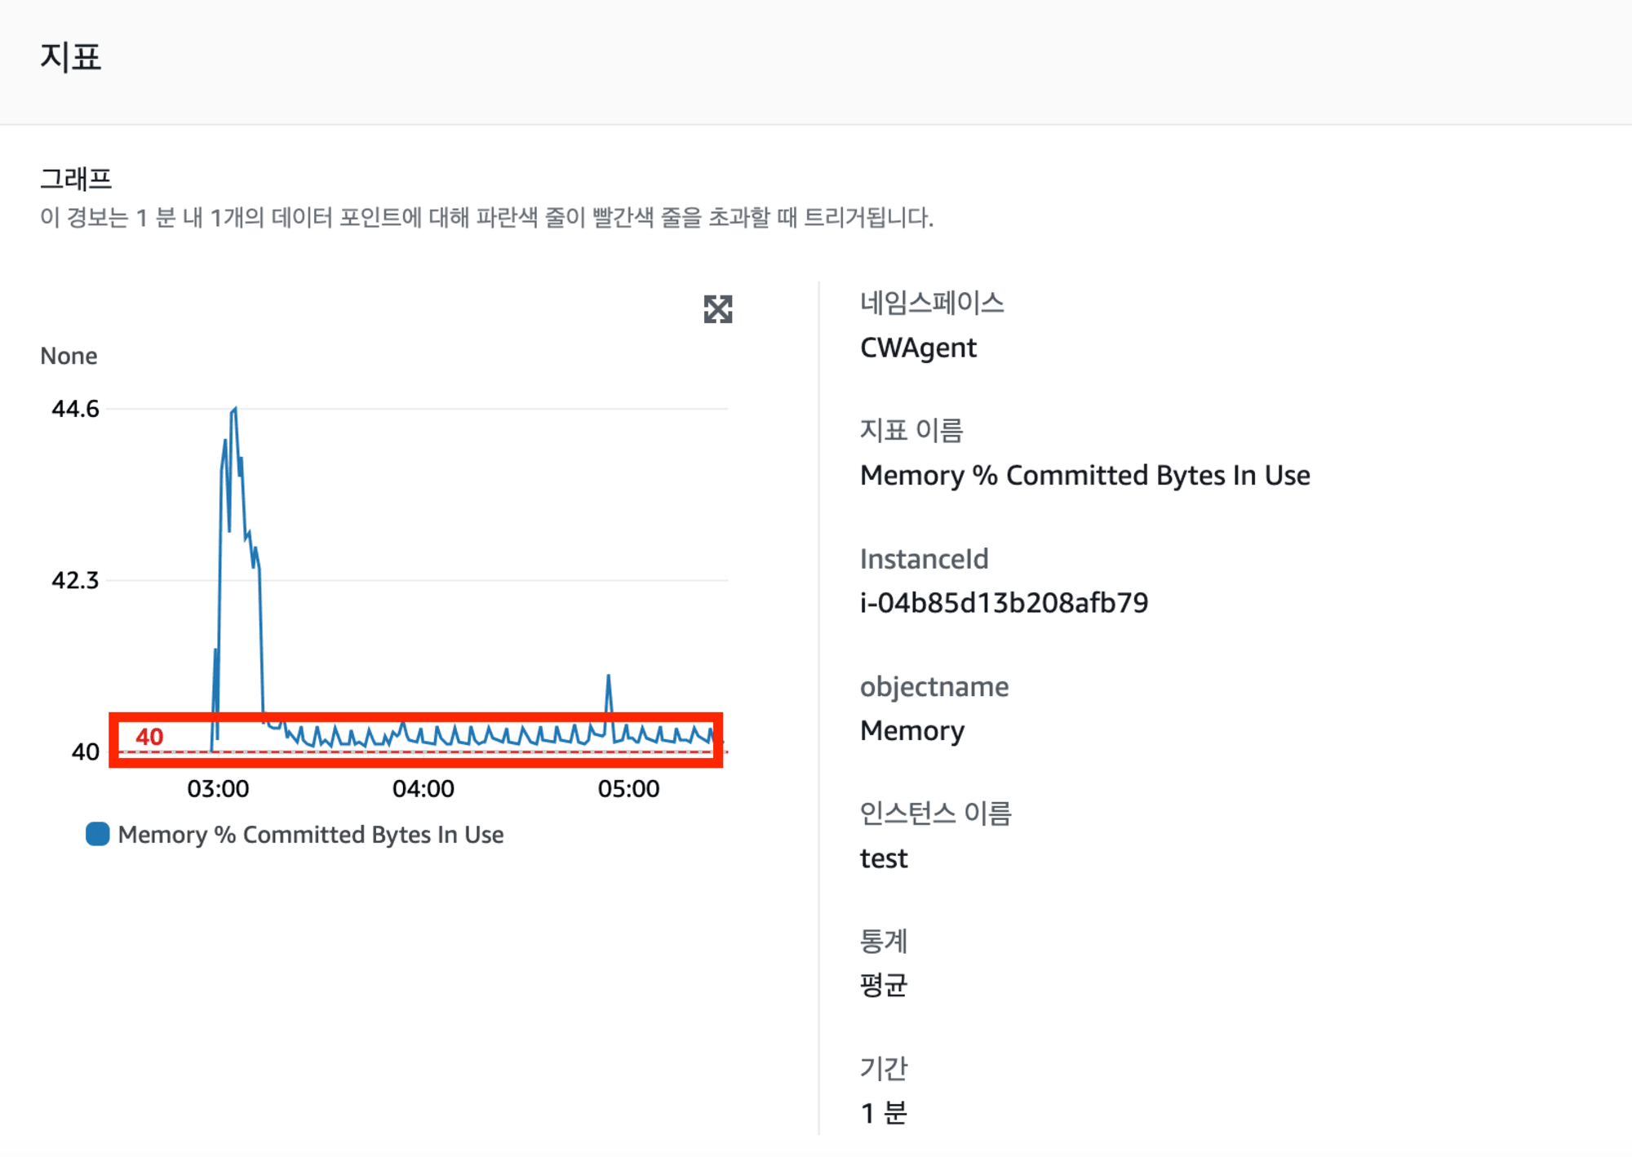Click the 네임스페이스 field label

[x=932, y=303]
